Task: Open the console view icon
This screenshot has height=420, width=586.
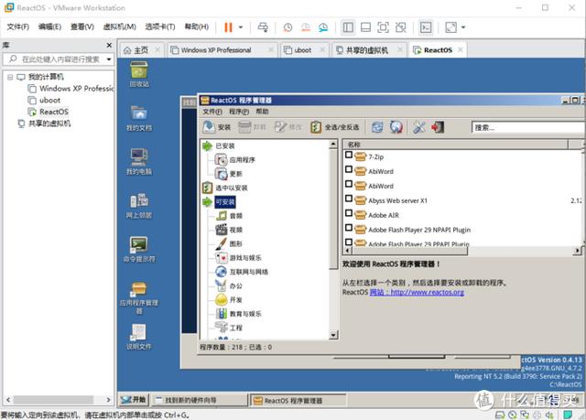Action: click(426, 27)
